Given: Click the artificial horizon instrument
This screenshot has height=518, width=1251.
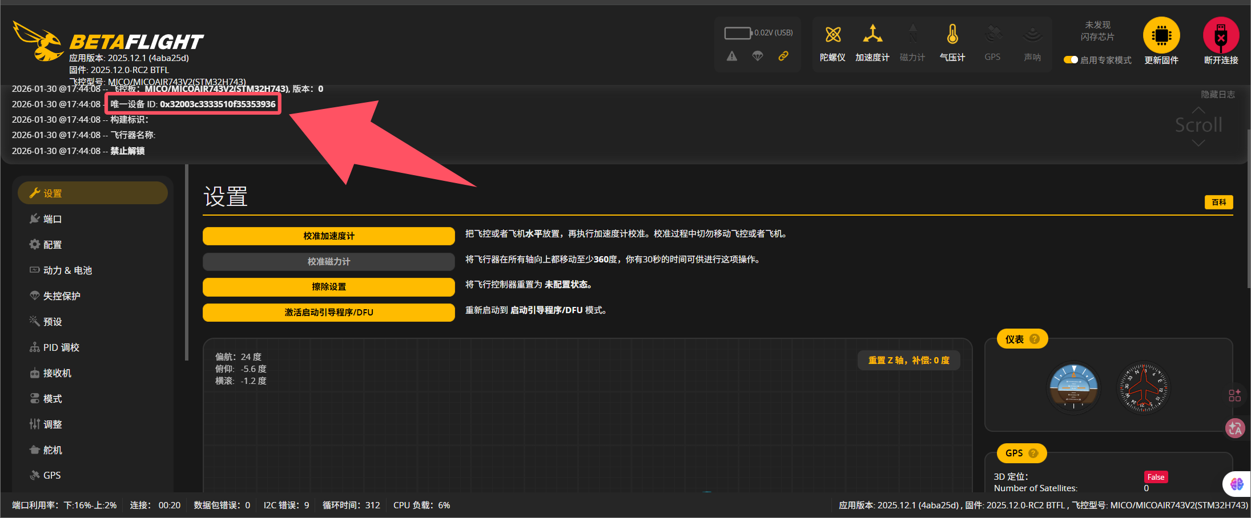Looking at the screenshot, I should click(x=1074, y=388).
